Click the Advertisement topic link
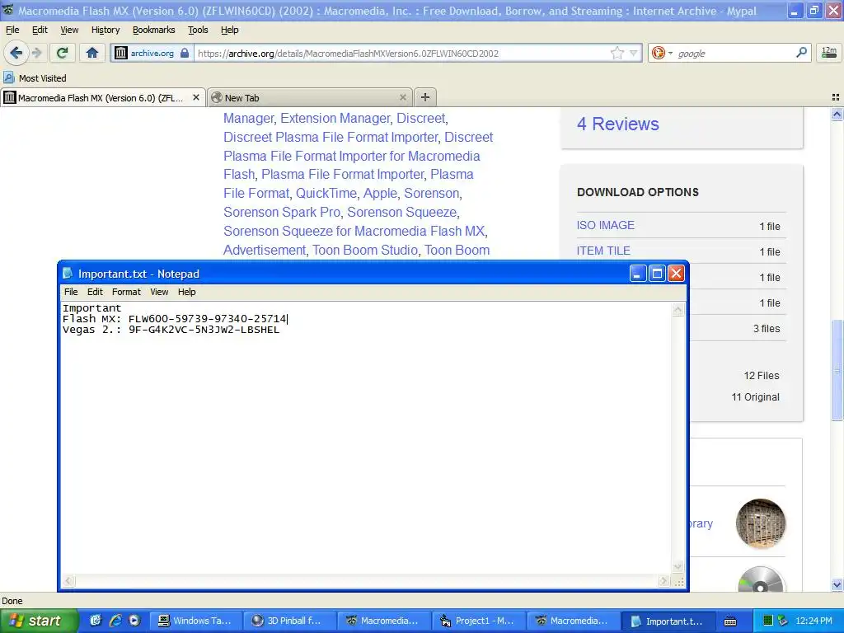 click(265, 250)
